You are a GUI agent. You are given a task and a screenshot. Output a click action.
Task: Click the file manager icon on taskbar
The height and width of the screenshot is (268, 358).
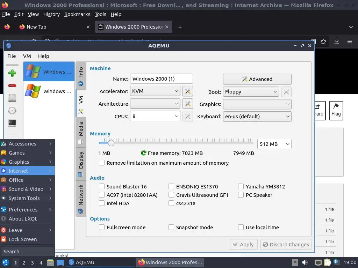tap(50, 262)
